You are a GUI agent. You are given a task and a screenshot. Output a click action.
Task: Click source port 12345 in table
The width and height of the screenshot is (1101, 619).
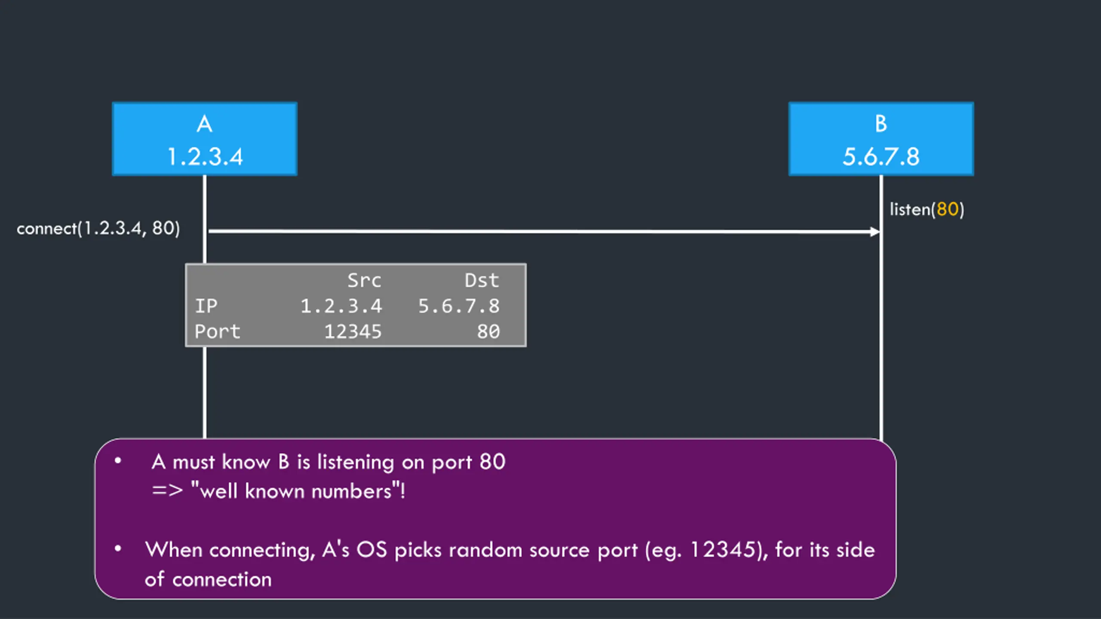[353, 331]
